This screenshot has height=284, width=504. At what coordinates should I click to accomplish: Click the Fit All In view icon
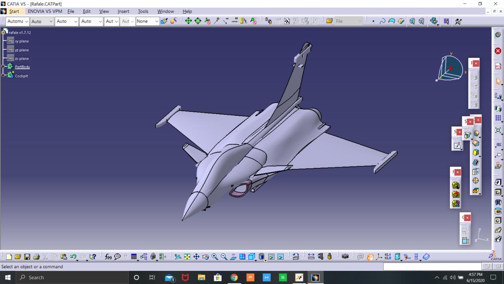point(187,257)
